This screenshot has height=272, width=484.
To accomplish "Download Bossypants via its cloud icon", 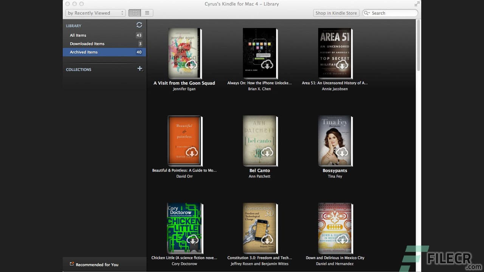I will click(x=343, y=152).
